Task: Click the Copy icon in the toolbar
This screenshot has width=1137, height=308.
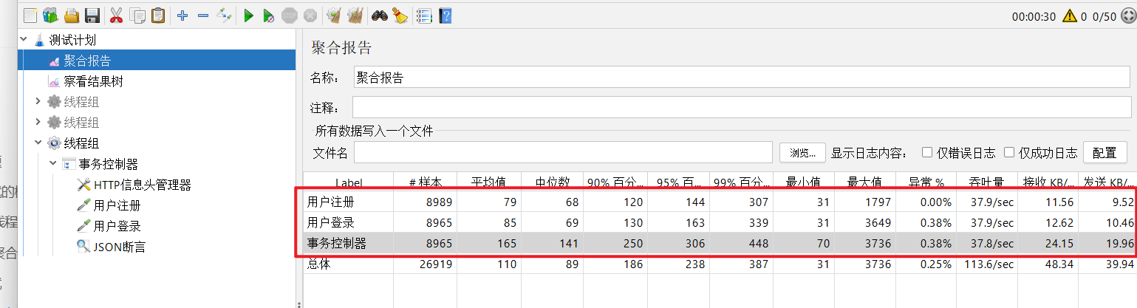Action: [x=137, y=15]
